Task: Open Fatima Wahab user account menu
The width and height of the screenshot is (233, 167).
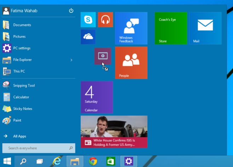Action: pos(20,11)
